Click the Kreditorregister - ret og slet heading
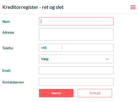 click(33, 7)
